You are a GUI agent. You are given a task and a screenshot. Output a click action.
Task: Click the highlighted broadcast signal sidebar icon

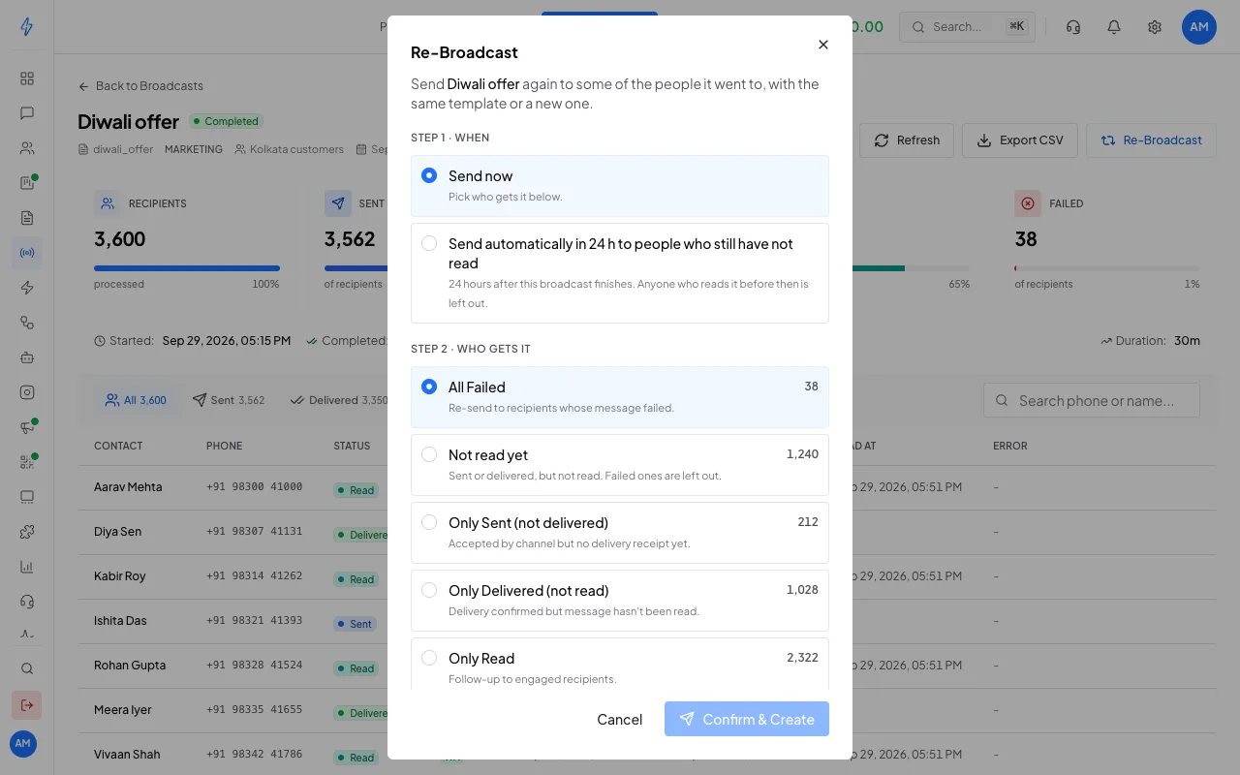point(27,253)
